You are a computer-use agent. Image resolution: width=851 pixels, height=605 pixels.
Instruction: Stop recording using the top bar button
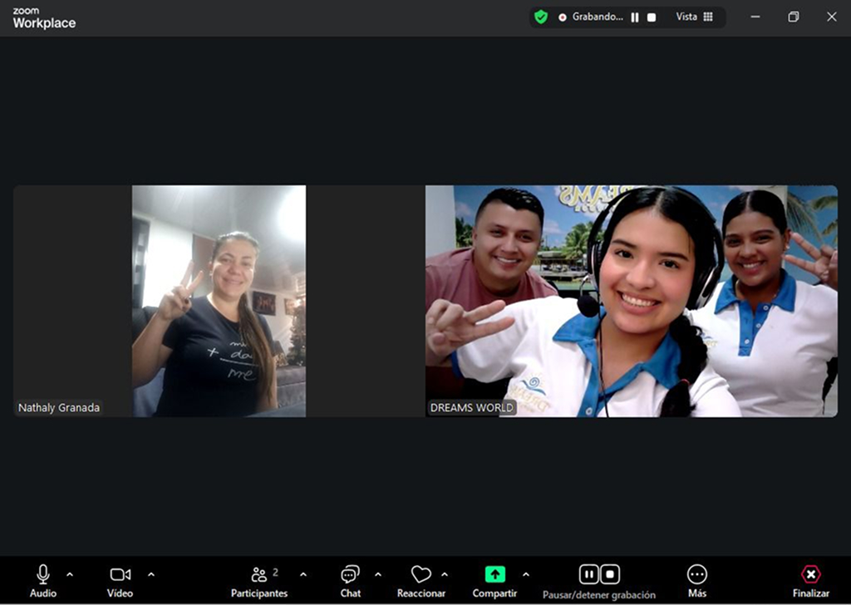(x=652, y=17)
